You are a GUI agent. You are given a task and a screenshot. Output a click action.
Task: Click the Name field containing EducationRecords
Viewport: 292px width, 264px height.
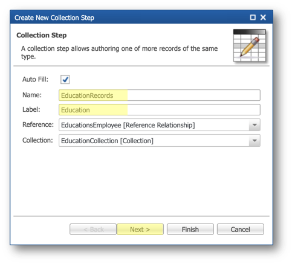[x=160, y=95]
